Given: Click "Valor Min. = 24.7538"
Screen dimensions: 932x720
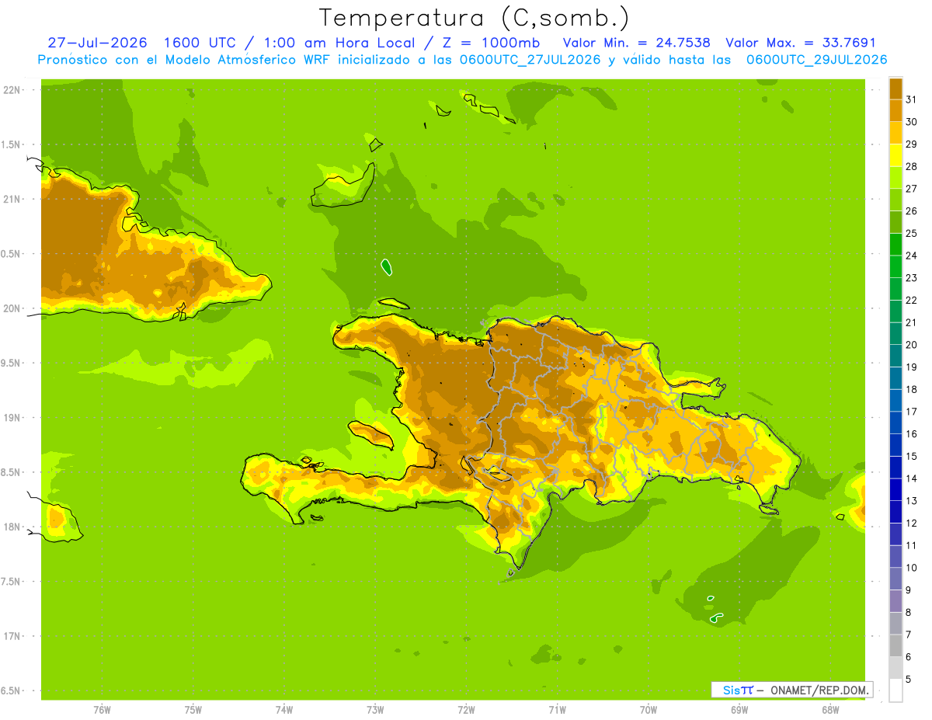Looking at the screenshot, I should [636, 43].
